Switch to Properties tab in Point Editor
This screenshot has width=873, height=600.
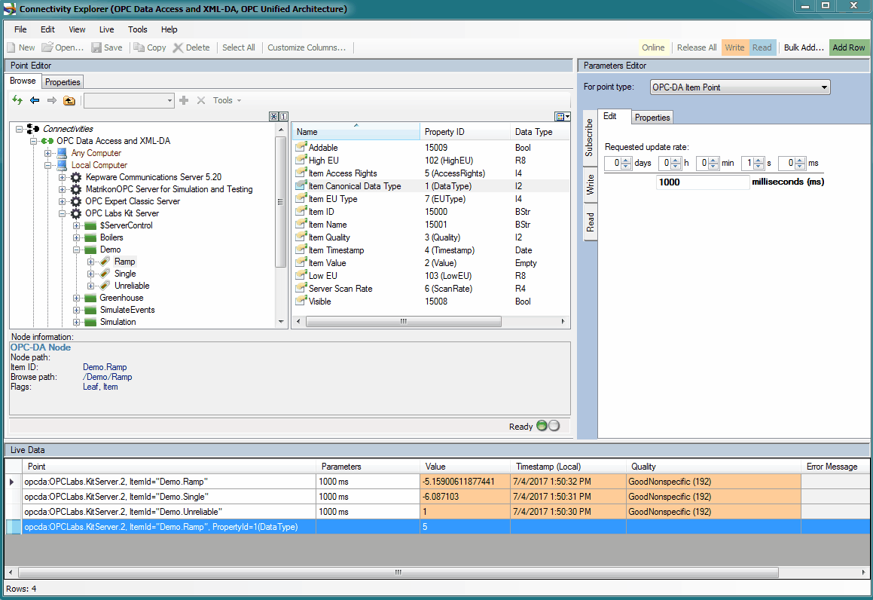pyautogui.click(x=63, y=81)
